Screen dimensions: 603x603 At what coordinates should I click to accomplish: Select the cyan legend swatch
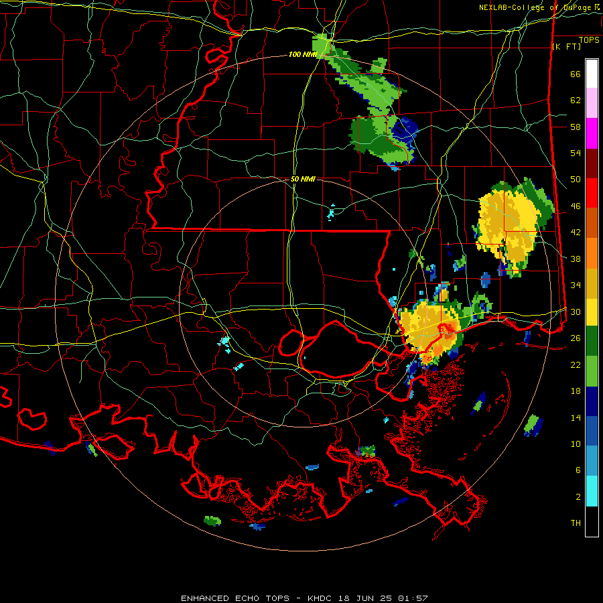click(x=592, y=491)
